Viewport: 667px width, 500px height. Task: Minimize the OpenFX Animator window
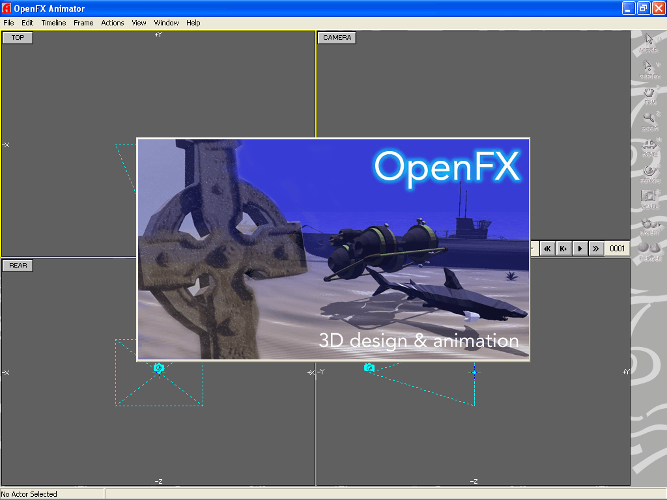pyautogui.click(x=629, y=8)
